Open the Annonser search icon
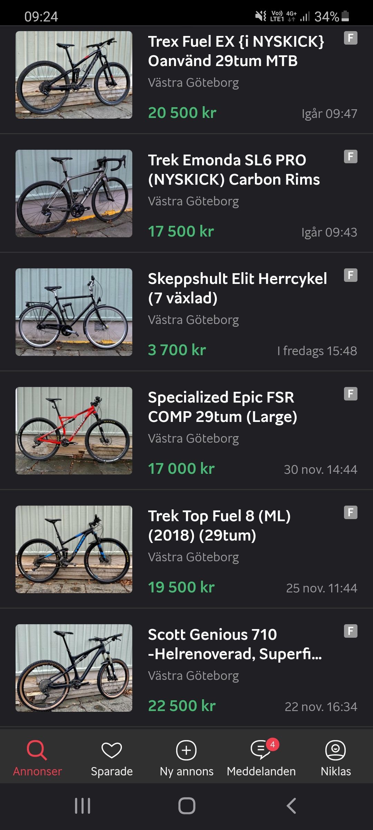The height and width of the screenshot is (830, 373). [37, 750]
